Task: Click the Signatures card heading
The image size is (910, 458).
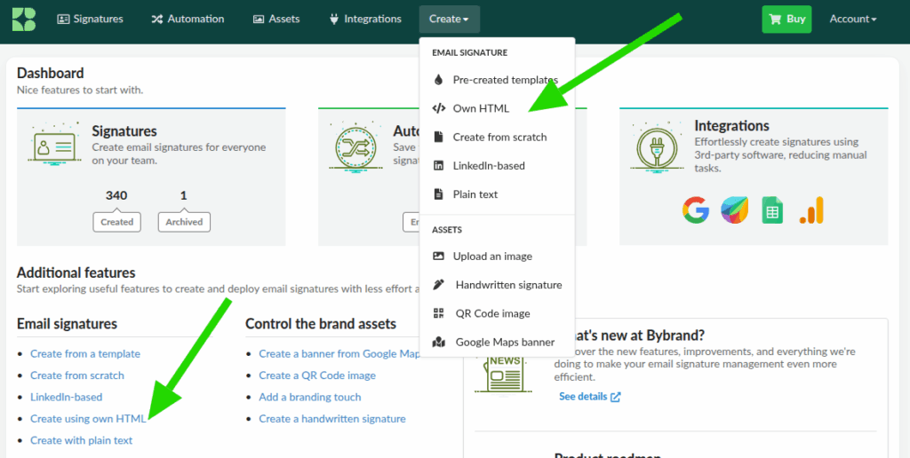Action: (x=124, y=131)
